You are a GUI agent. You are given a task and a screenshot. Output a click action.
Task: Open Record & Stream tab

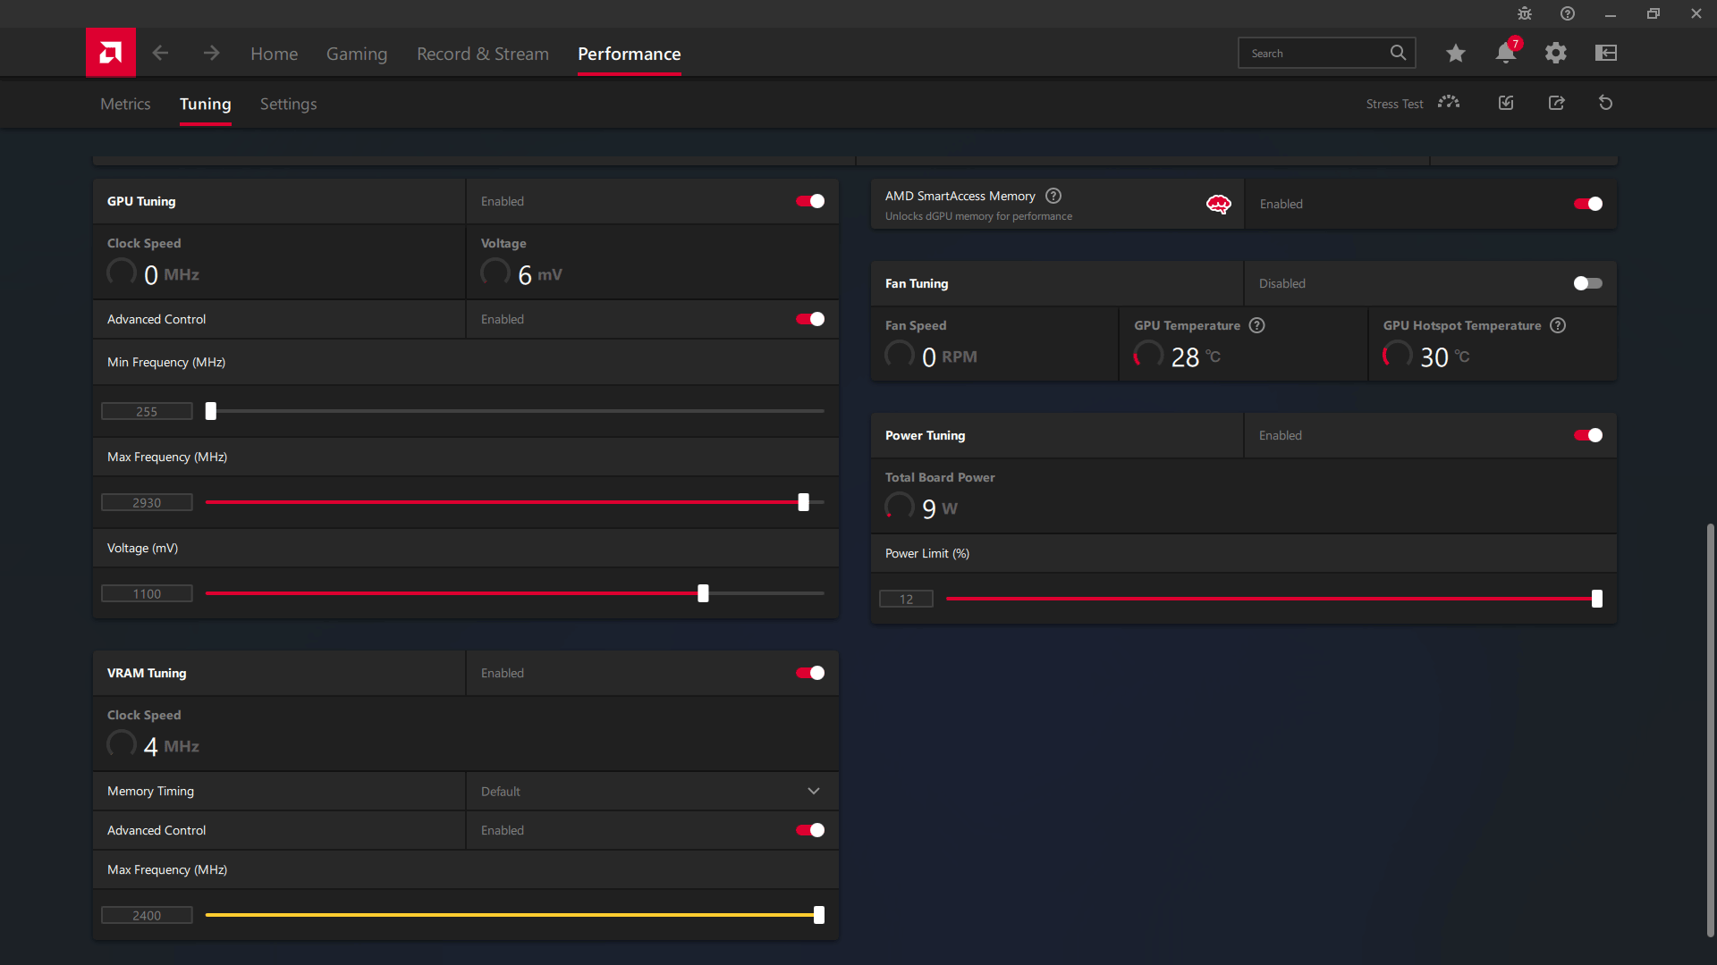483,54
